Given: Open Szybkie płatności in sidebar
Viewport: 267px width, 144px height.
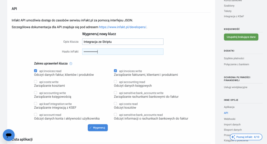Looking at the screenshot, I should pos(234,58).
